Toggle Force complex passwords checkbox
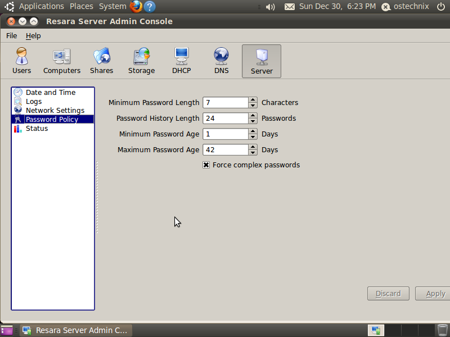Viewport: 450px width, 337px height. (206, 165)
